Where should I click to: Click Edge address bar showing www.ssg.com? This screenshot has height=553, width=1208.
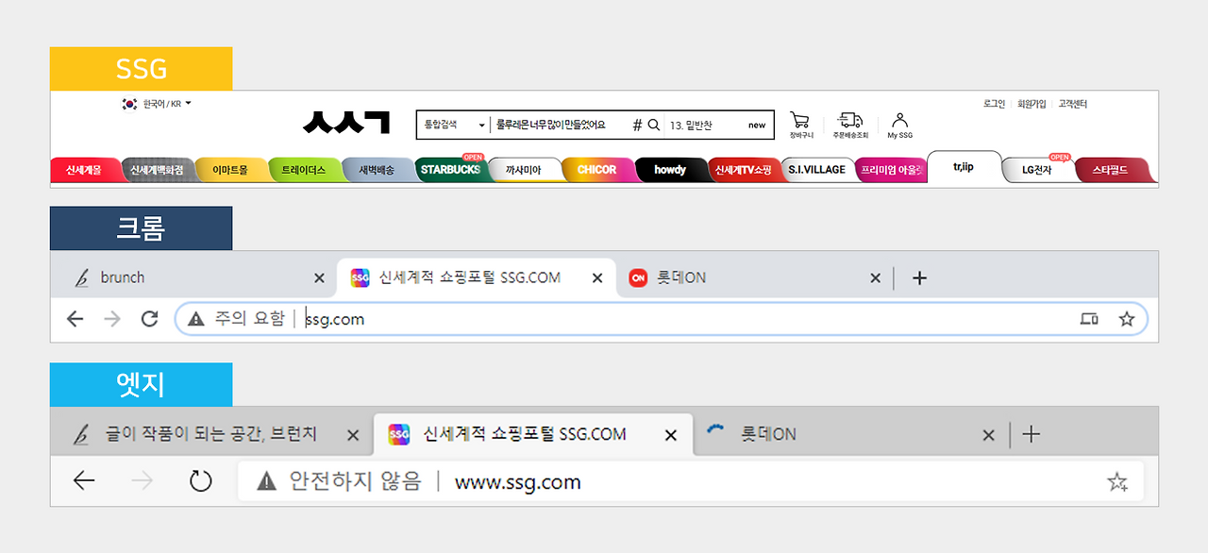pyautogui.click(x=690, y=481)
